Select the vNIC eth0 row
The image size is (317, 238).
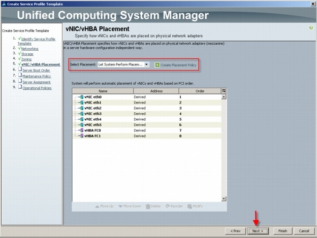pyautogui.click(x=147, y=97)
